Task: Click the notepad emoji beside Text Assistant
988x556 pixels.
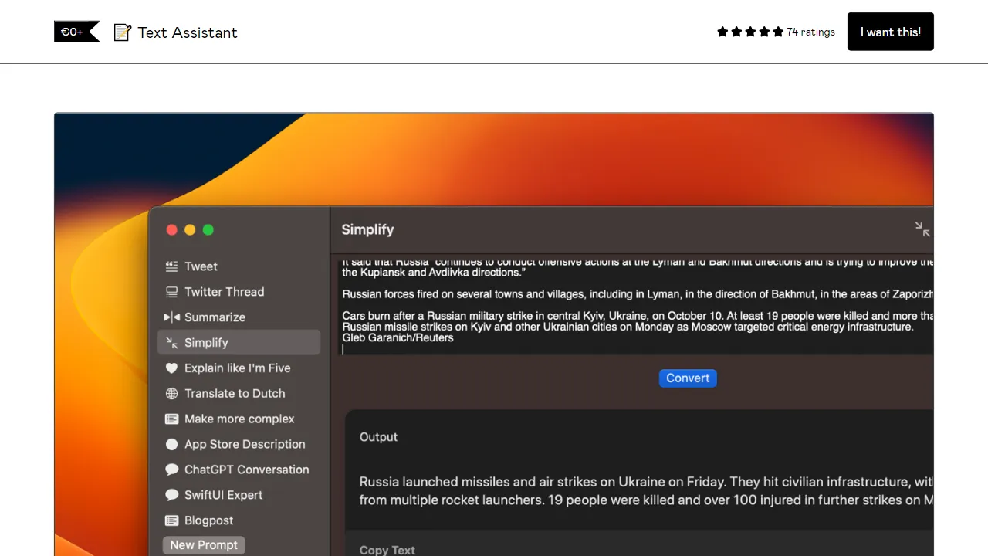Action: tap(122, 32)
